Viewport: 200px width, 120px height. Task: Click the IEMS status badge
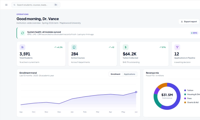pos(194,33)
